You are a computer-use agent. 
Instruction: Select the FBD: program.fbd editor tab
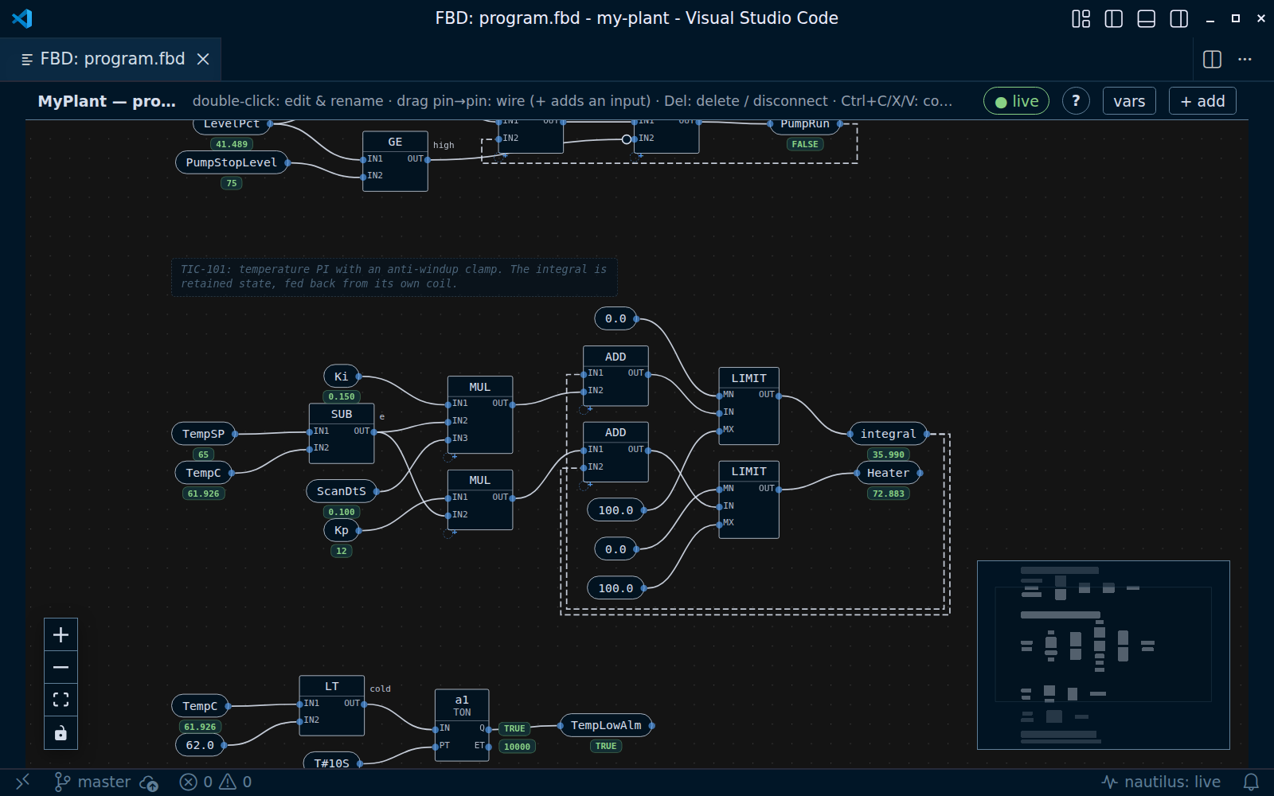pos(111,59)
